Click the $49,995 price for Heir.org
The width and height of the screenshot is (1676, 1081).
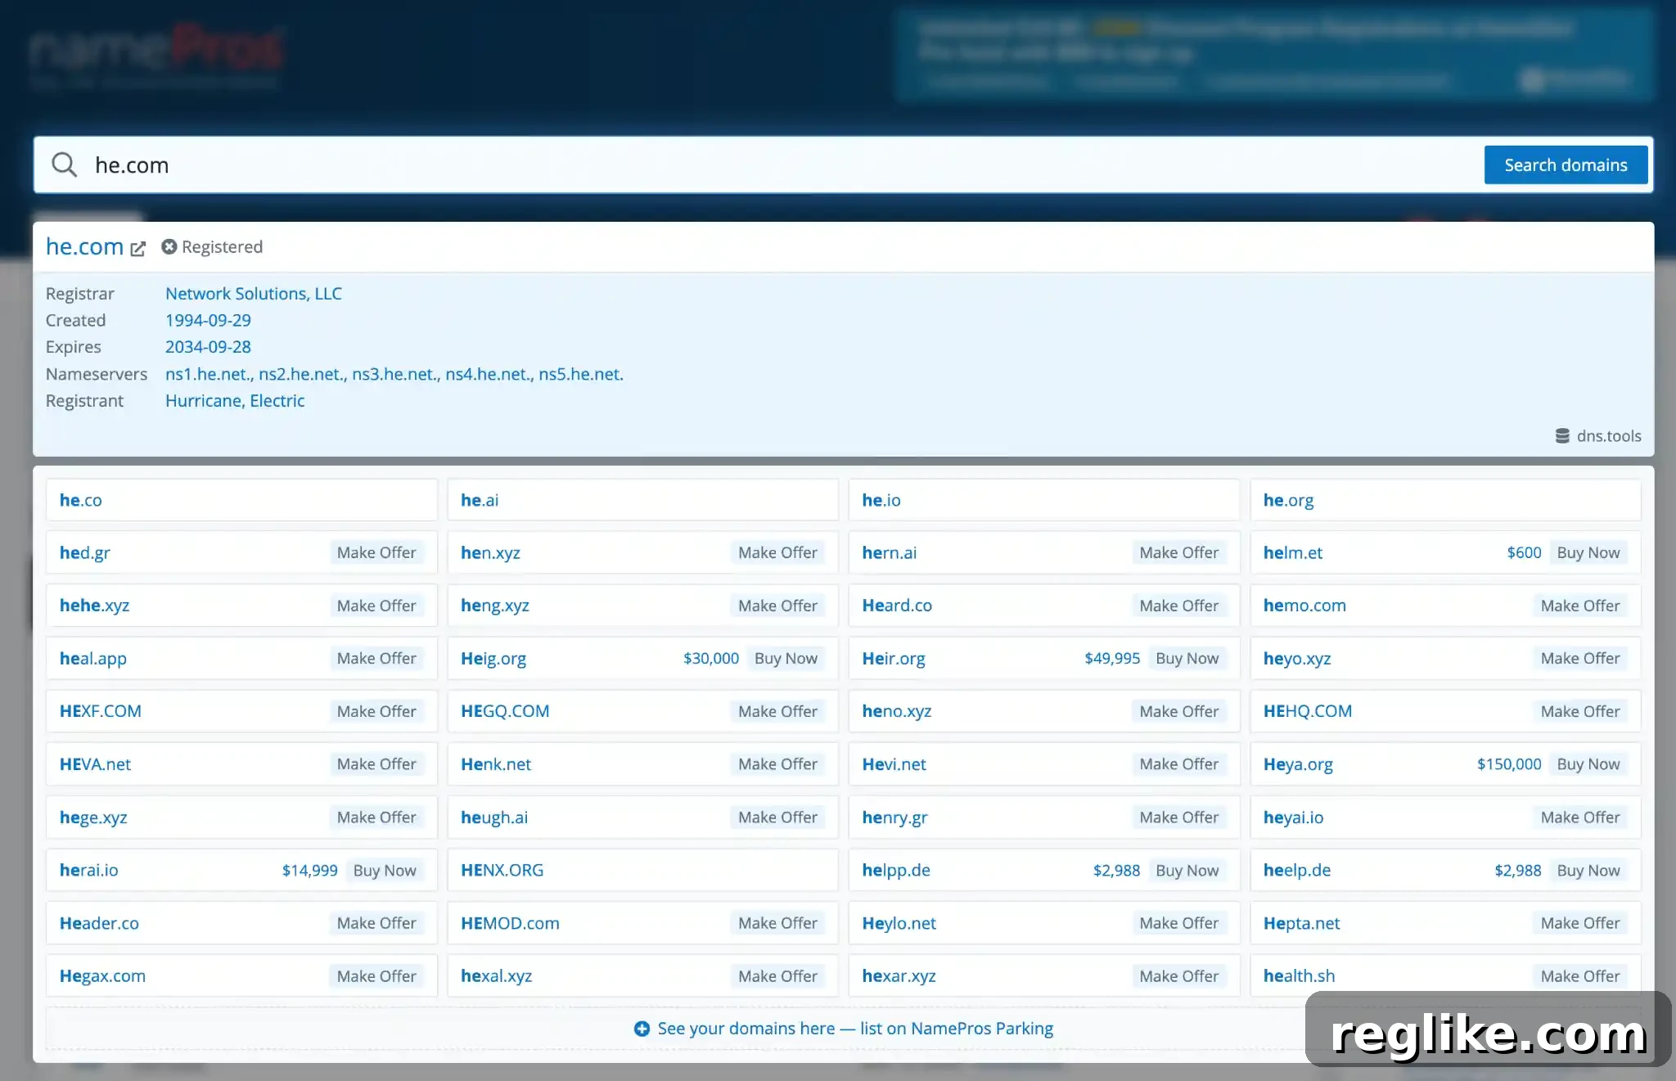click(1112, 658)
